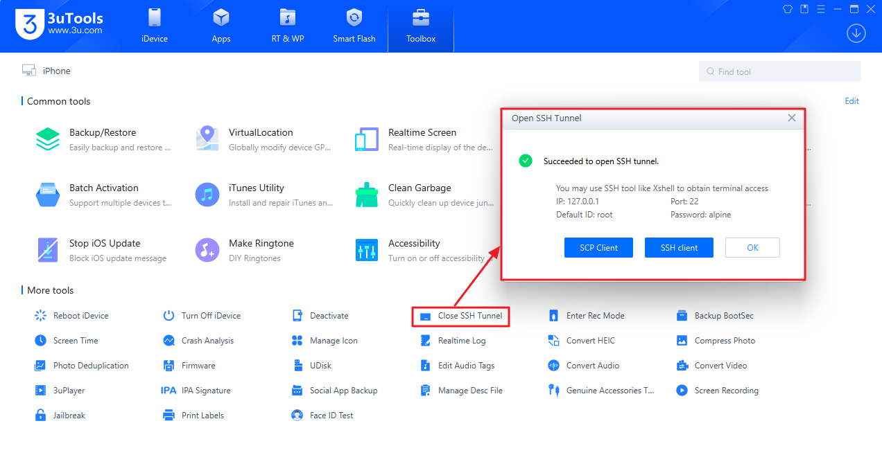The image size is (882, 464).
Task: Click the Find tool search field
Action: tap(780, 71)
